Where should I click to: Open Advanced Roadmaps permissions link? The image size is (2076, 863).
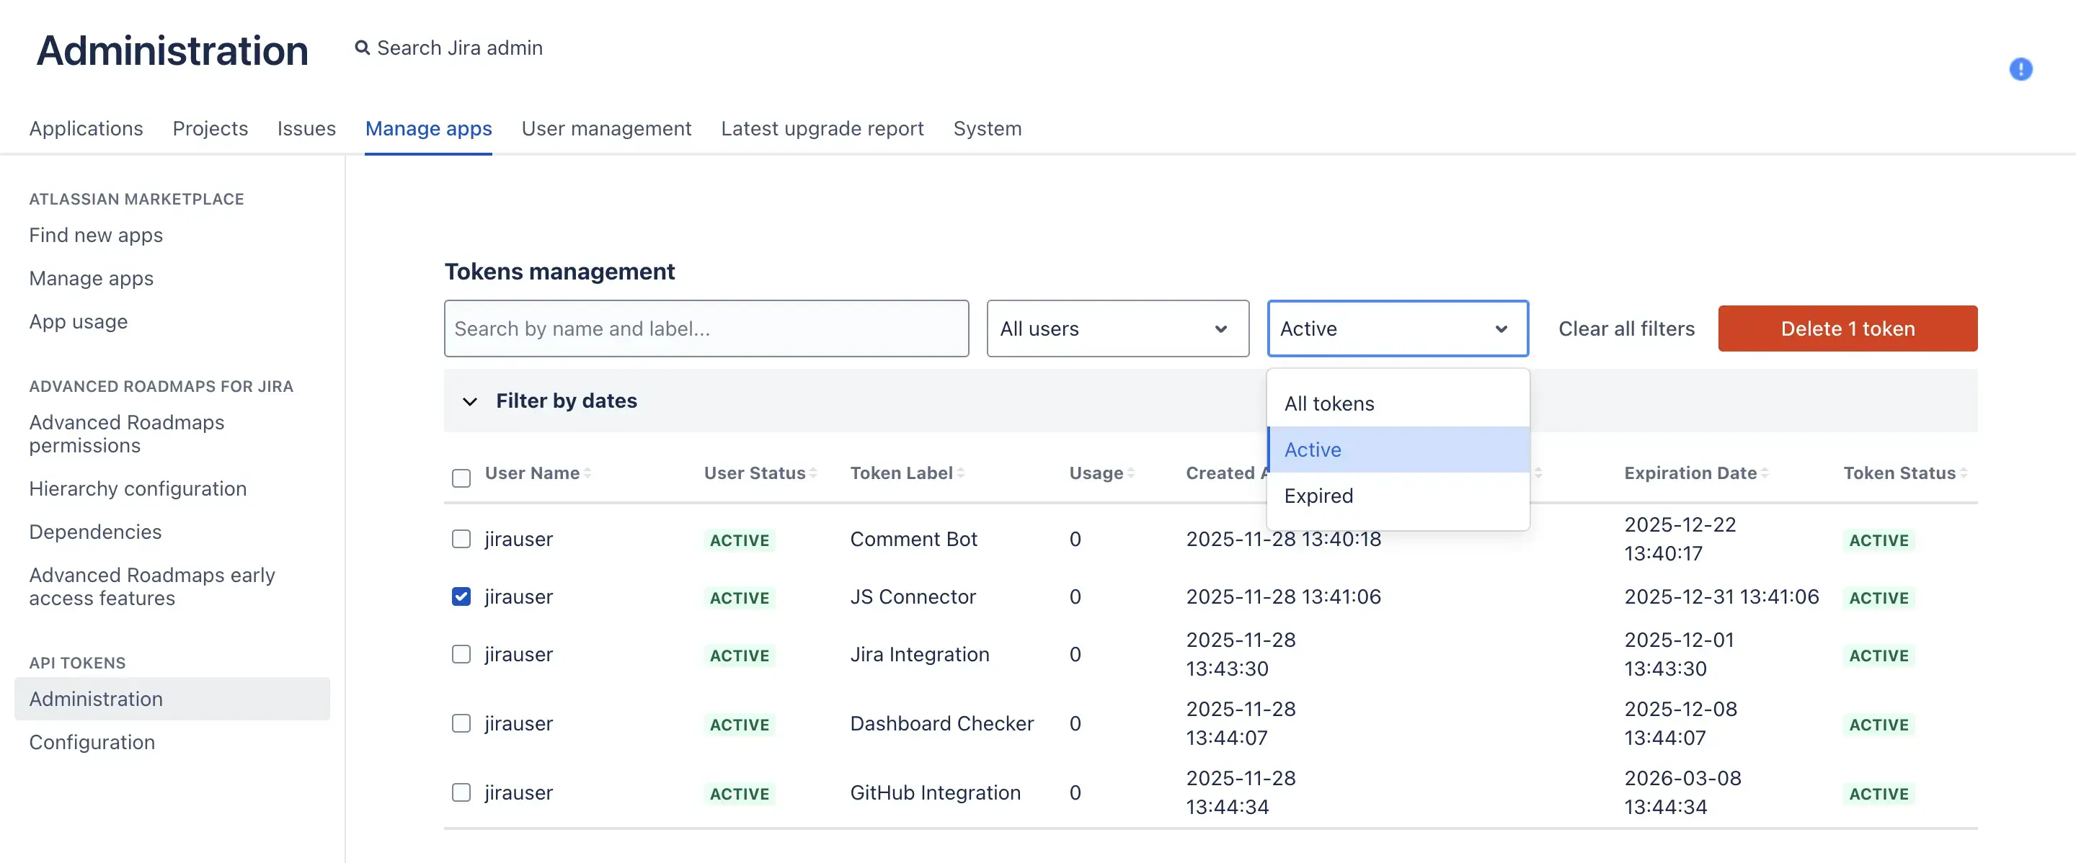point(127,434)
